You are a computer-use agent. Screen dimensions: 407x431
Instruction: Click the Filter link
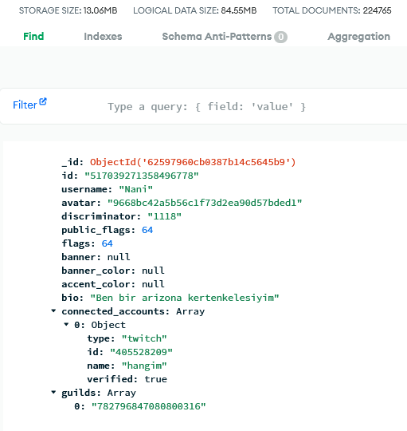(25, 105)
